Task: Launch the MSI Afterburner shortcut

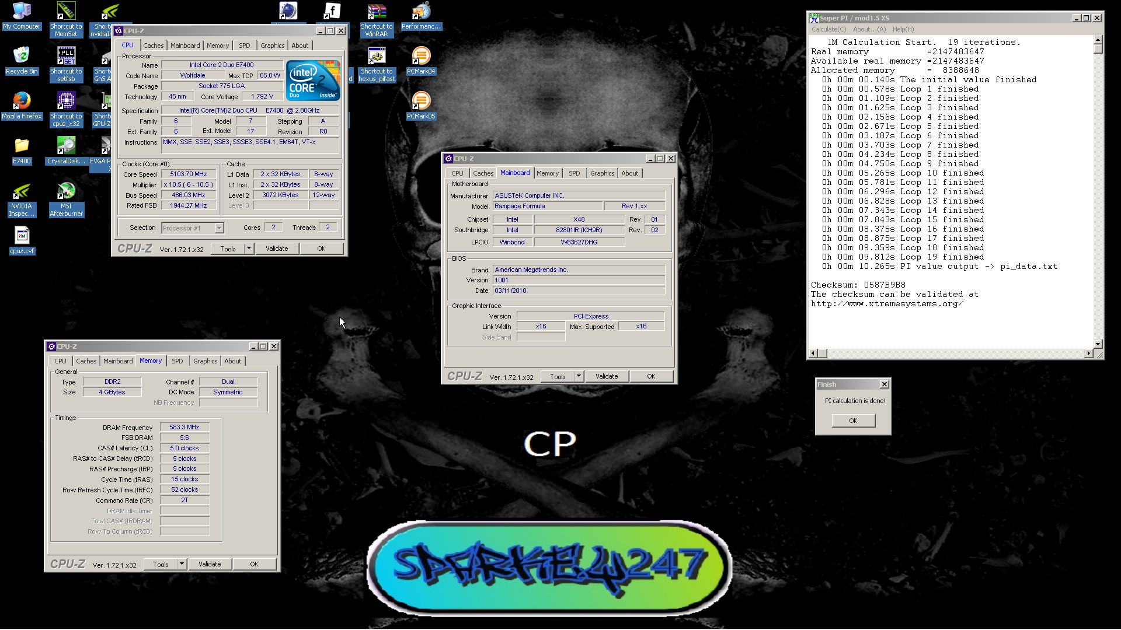Action: (x=66, y=199)
